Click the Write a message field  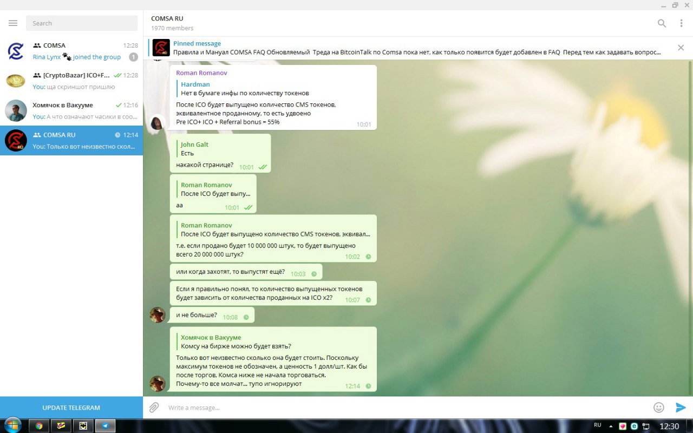pyautogui.click(x=406, y=408)
